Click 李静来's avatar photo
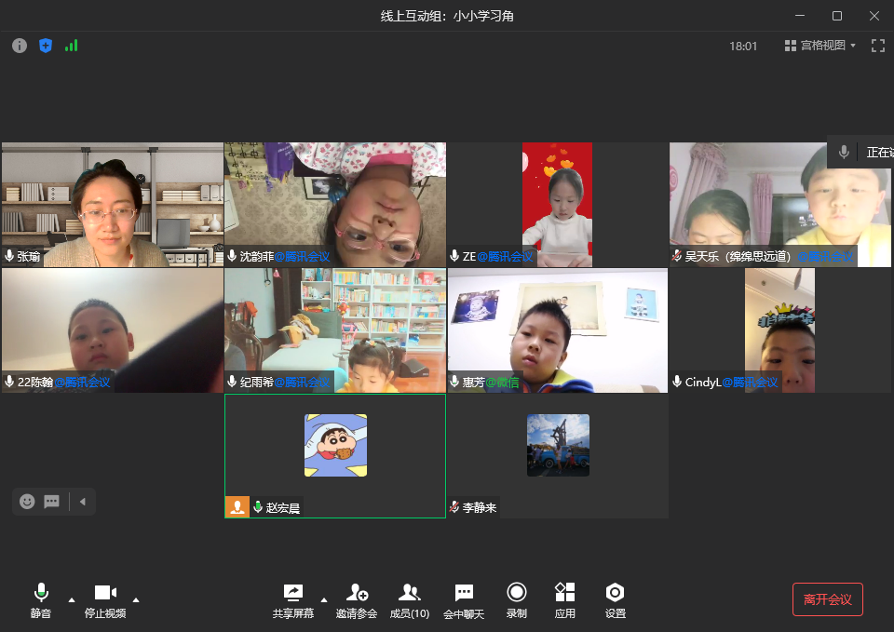Image resolution: width=894 pixels, height=632 pixels. [558, 445]
